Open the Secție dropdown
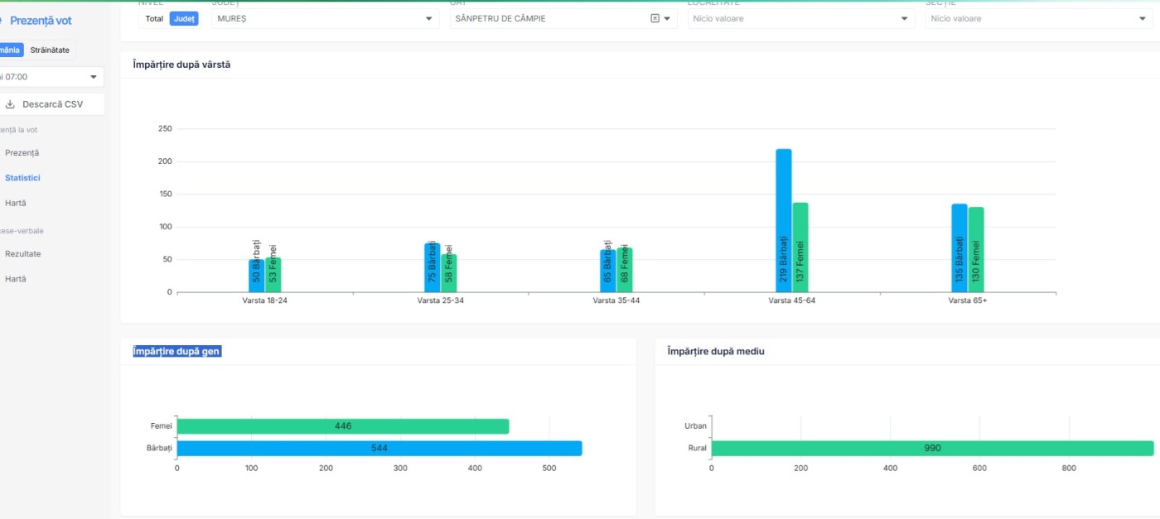The height and width of the screenshot is (519, 1160). pyautogui.click(x=1037, y=18)
